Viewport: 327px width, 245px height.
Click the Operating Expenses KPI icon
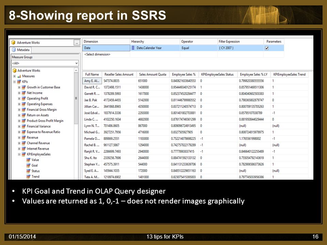24,104
